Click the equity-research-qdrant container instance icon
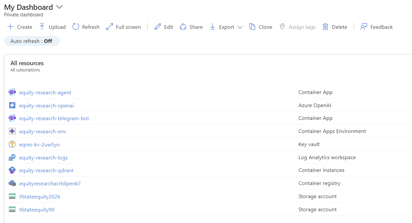Viewport: 412px width, 223px height. click(x=12, y=170)
